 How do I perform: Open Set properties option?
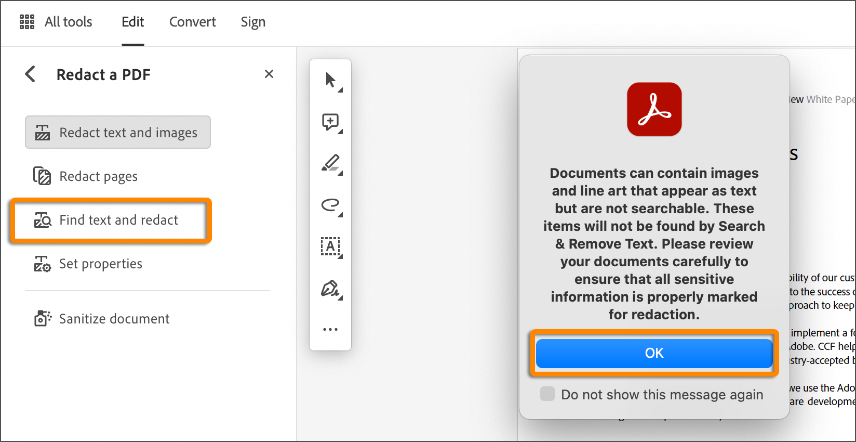[100, 264]
